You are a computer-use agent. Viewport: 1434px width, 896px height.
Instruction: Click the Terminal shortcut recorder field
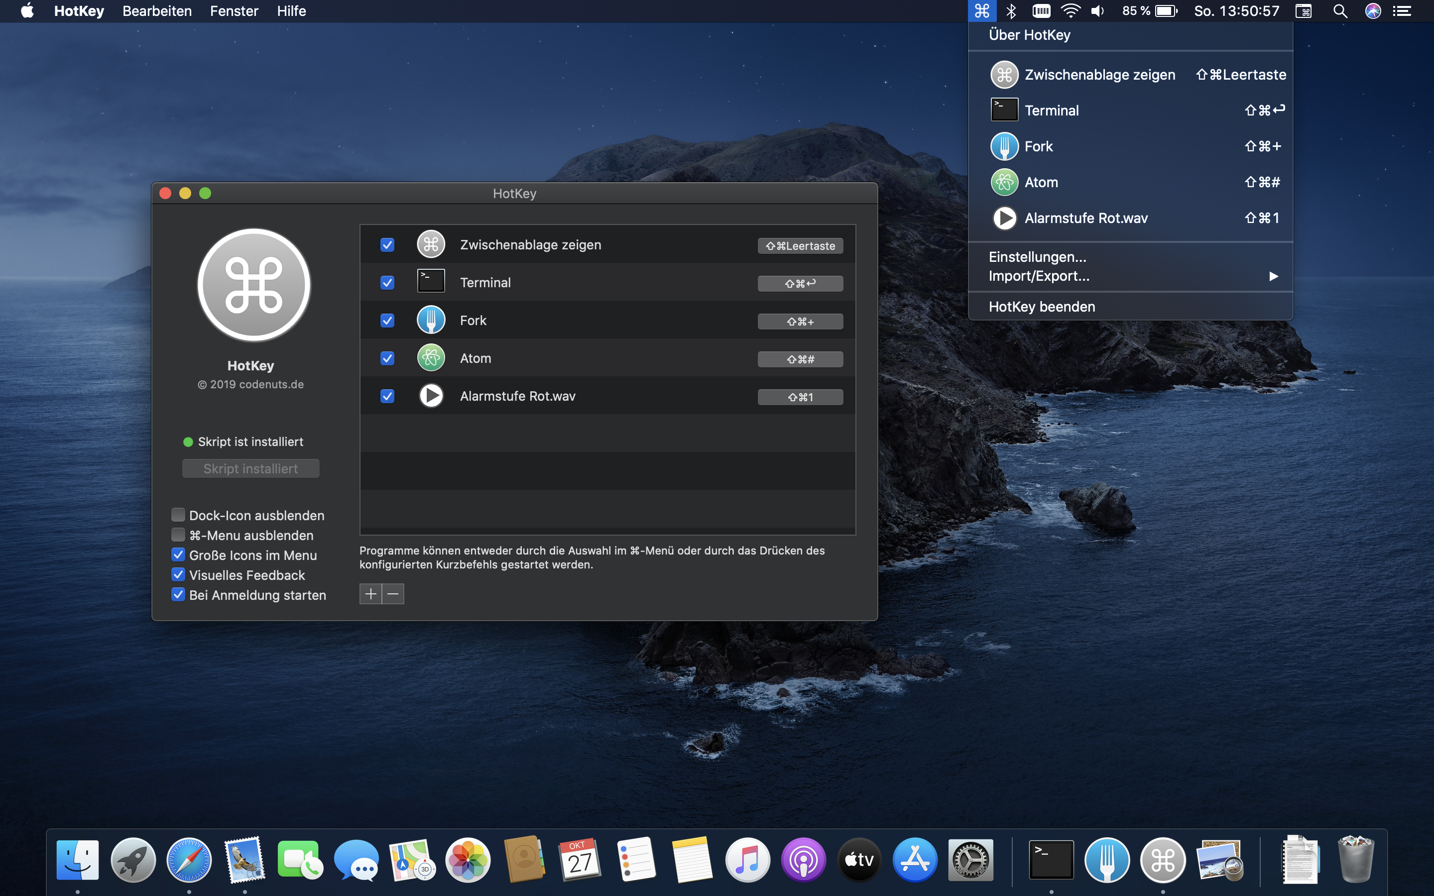click(800, 283)
